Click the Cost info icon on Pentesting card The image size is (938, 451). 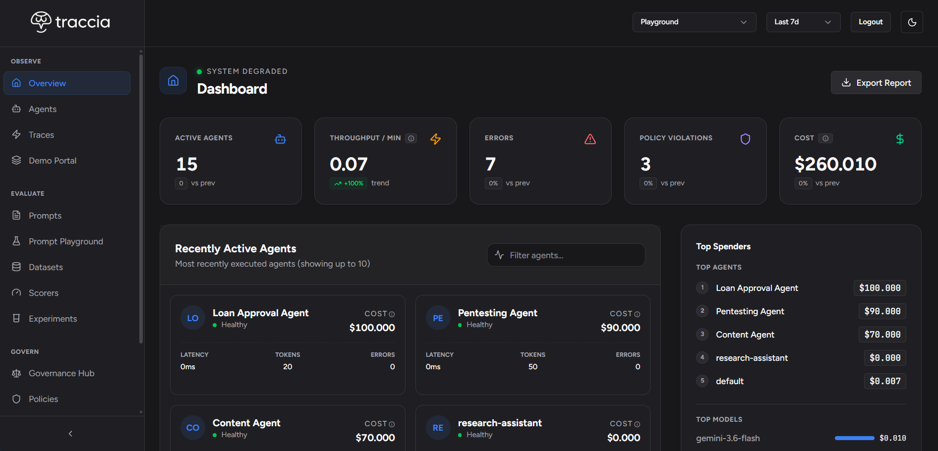click(x=637, y=314)
